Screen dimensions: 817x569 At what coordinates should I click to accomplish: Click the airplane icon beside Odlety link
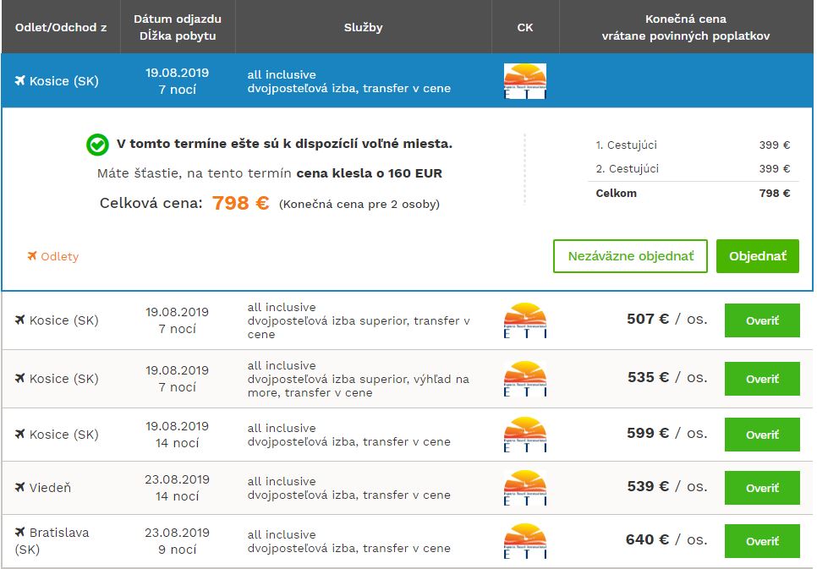point(32,256)
